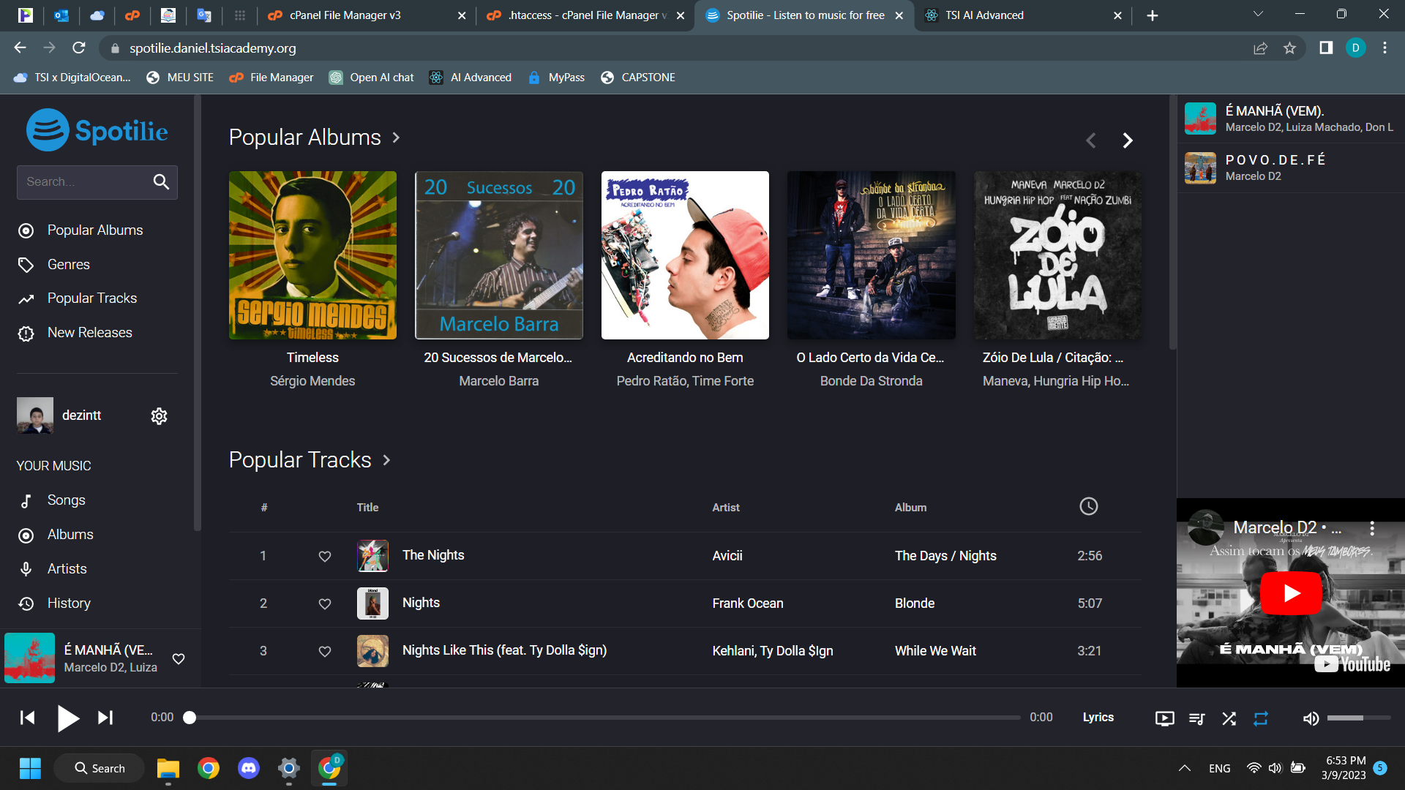Like Nights Like This track
1405x790 pixels.
325,651
